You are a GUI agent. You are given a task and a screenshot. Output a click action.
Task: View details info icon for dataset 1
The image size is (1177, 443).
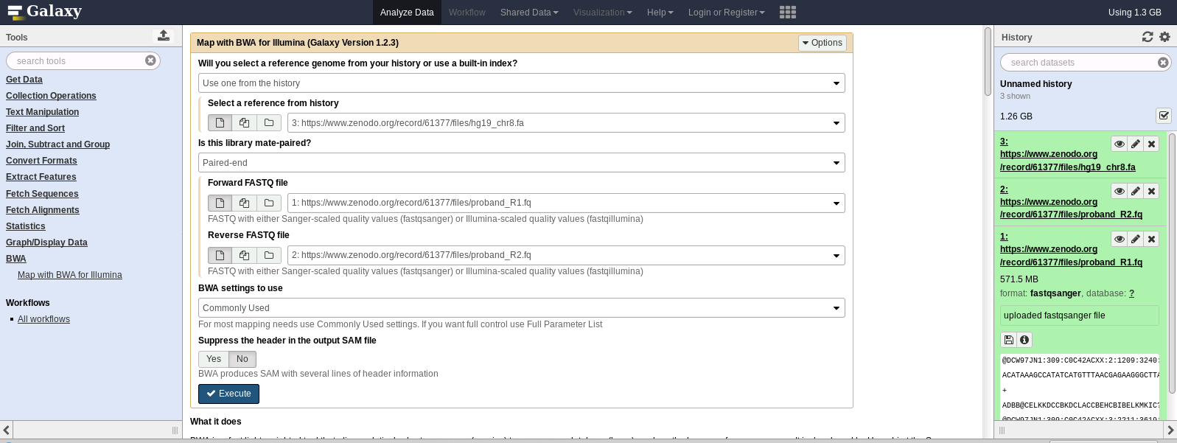1024,340
